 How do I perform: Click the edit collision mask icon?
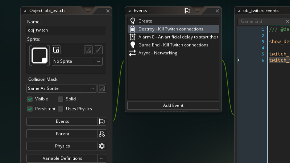(102, 88)
